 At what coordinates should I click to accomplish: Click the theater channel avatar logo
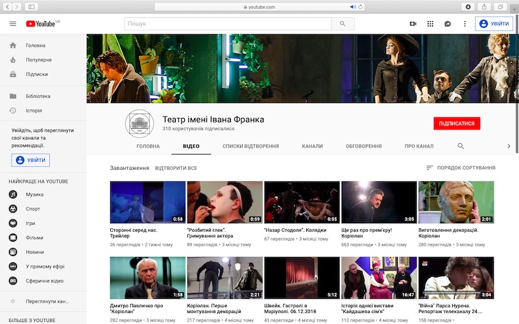coord(139,124)
